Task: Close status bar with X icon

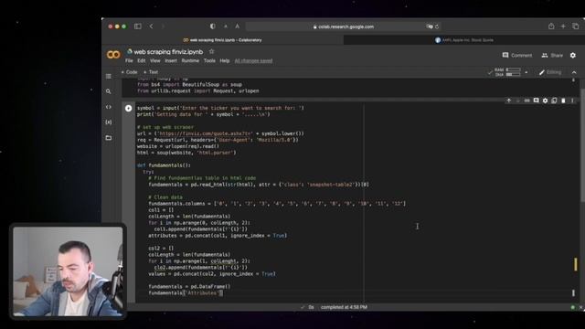Action: tap(581, 307)
